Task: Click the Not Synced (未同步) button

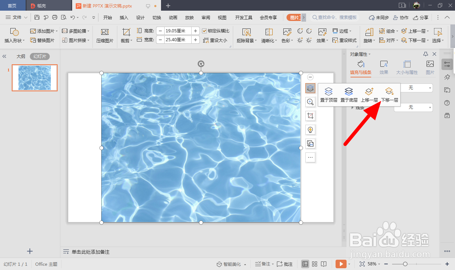Action: coord(379,18)
